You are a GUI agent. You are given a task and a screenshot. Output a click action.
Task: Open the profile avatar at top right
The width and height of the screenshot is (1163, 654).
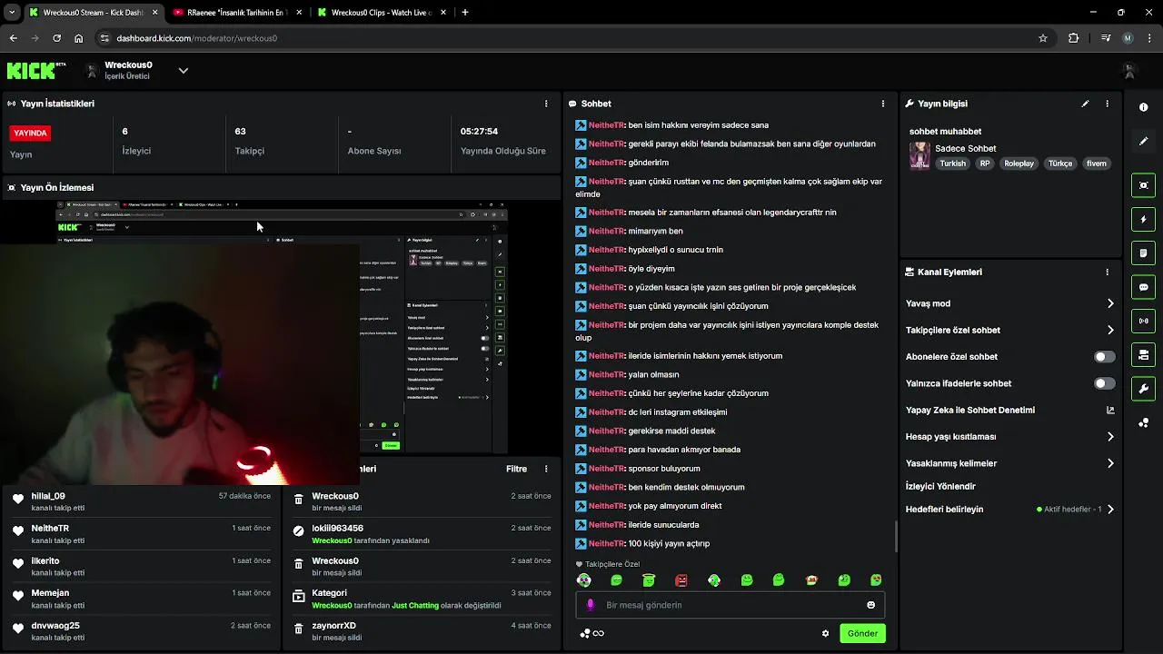1128,70
